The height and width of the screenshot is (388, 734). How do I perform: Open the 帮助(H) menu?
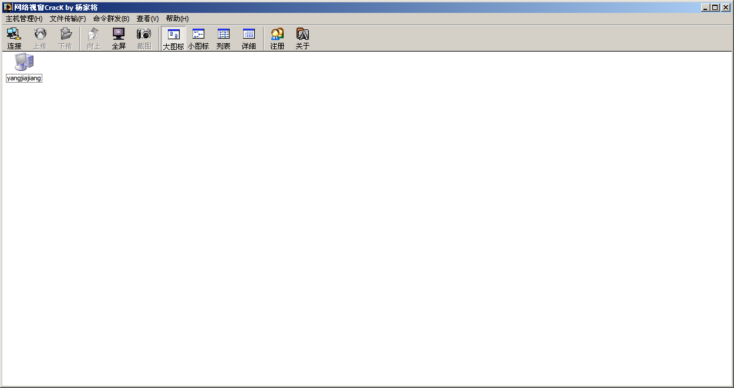tap(177, 19)
